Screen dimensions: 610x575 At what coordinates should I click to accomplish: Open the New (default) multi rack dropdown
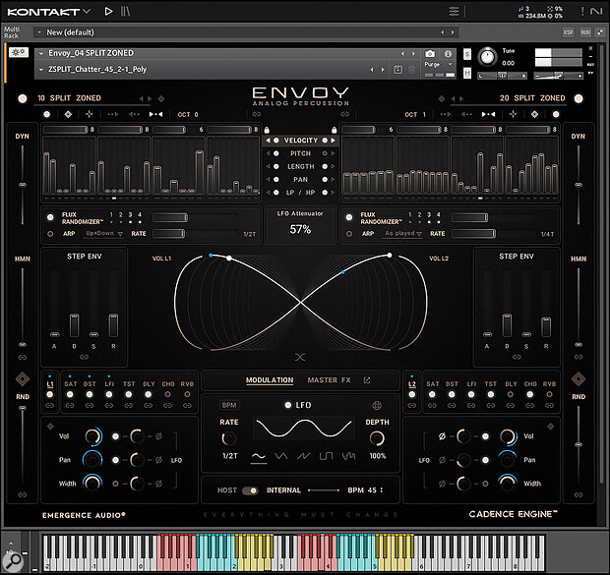click(39, 32)
